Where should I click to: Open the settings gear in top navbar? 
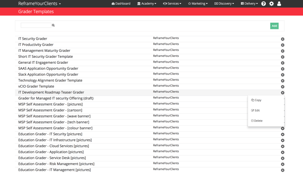tap(271, 3)
